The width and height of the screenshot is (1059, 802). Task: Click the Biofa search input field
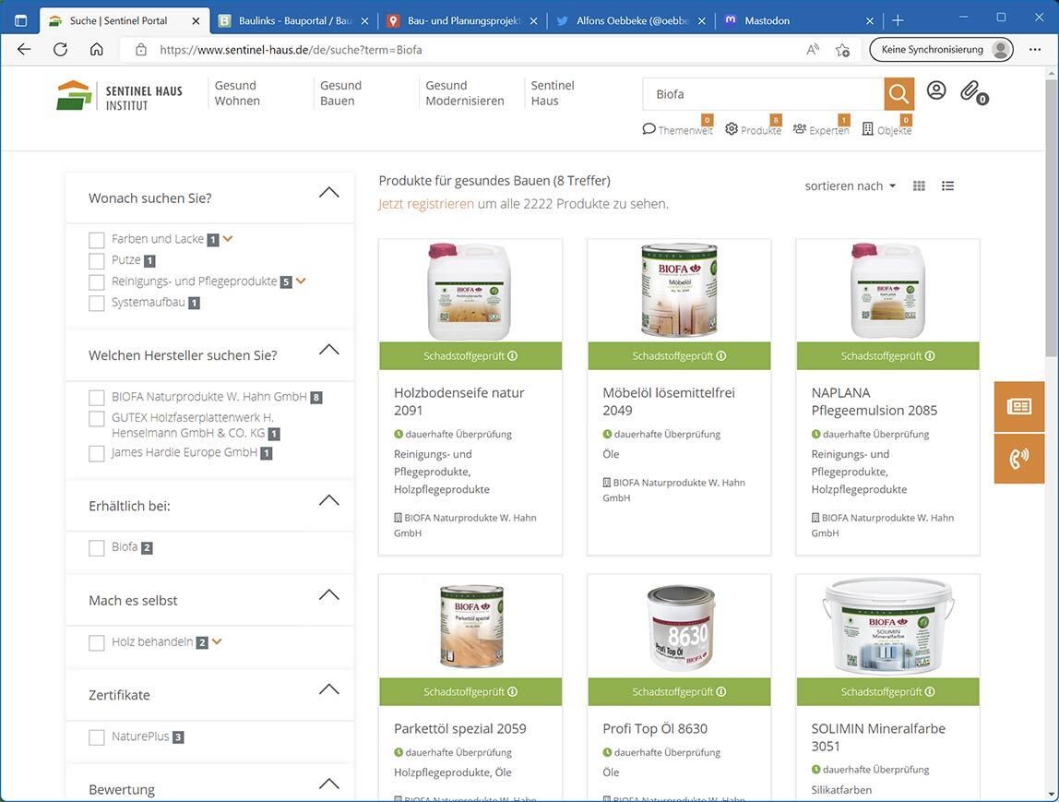(x=763, y=94)
